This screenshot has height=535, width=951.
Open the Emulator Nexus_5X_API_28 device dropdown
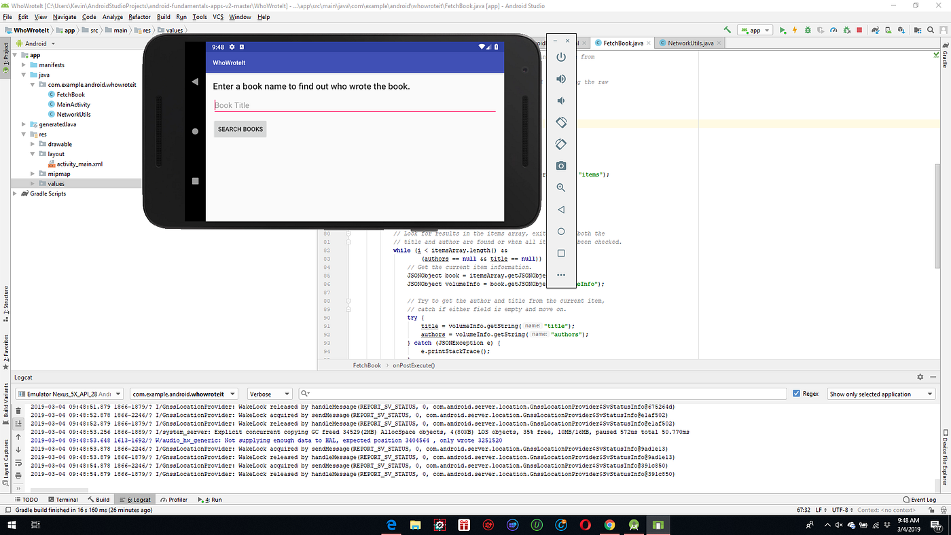pyautogui.click(x=70, y=393)
